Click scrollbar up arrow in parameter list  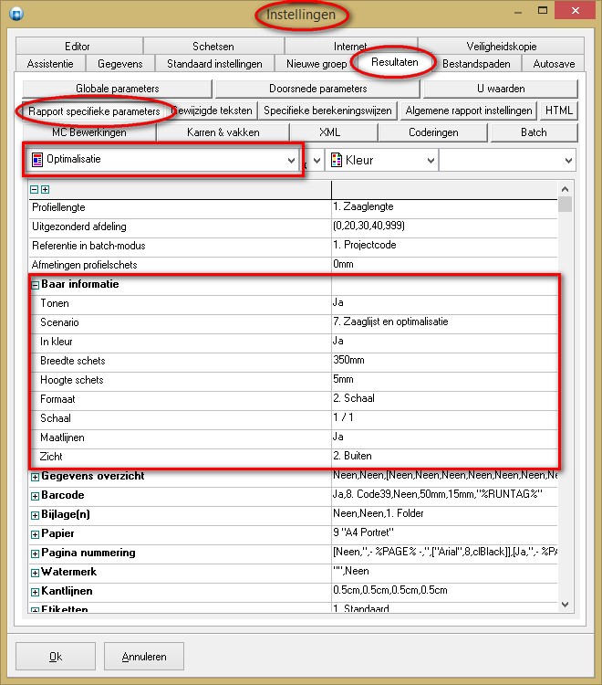coord(565,189)
